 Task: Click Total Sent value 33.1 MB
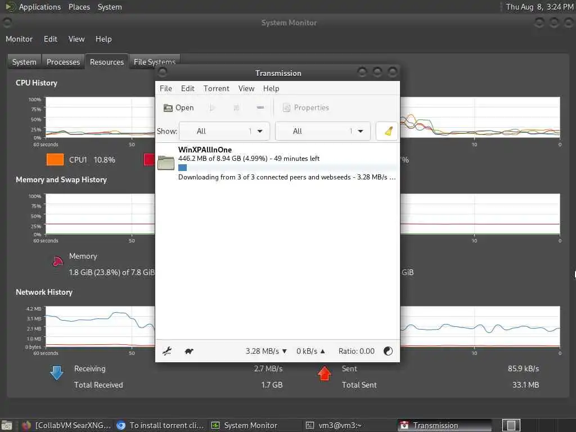tap(526, 385)
